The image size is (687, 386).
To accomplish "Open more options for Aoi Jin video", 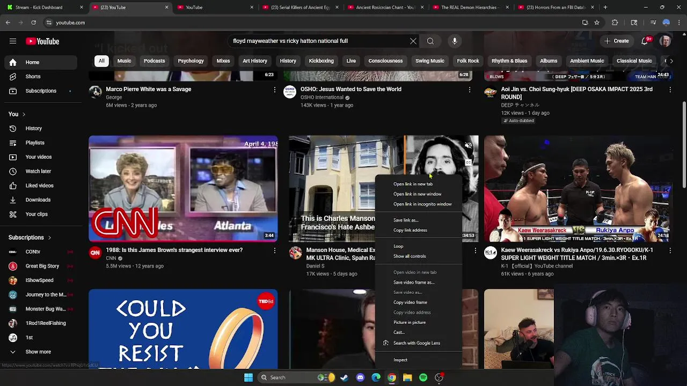I will click(670, 90).
